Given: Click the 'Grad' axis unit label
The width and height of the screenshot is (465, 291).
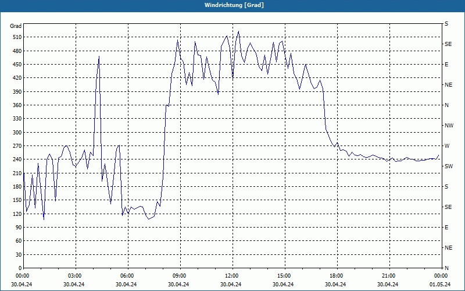Looking at the screenshot, I should click(16, 26).
